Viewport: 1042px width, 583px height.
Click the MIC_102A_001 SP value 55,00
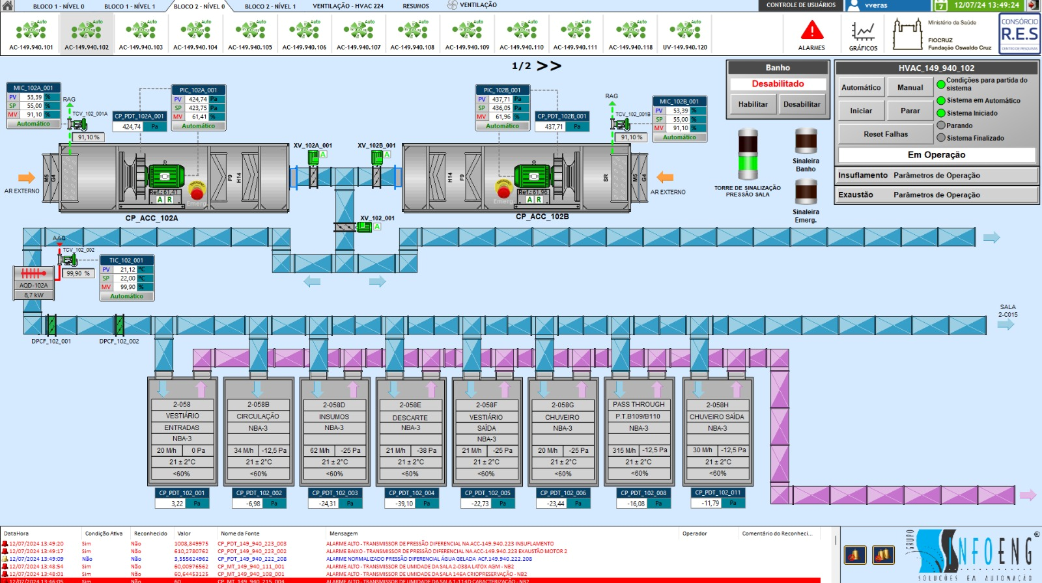[x=33, y=105]
